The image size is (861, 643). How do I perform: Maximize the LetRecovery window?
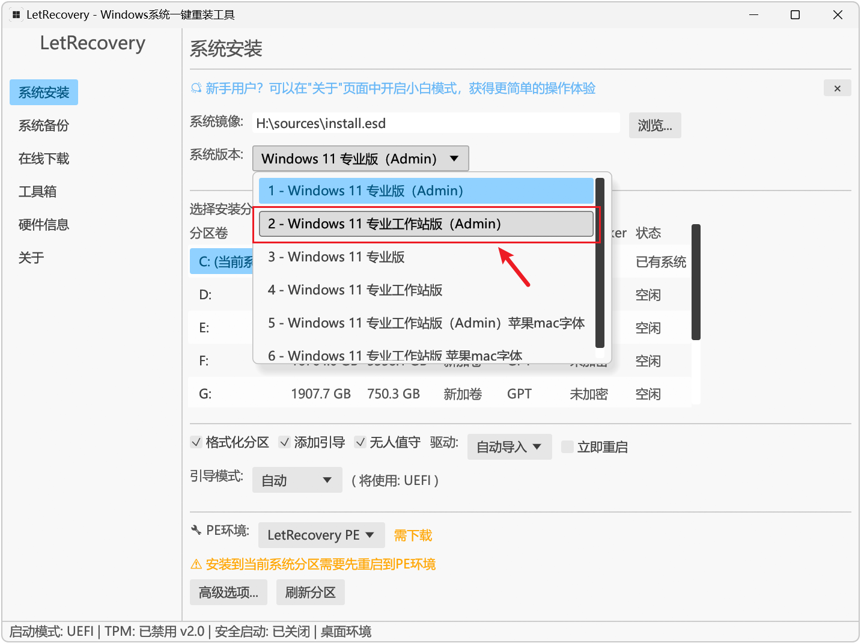click(x=795, y=14)
